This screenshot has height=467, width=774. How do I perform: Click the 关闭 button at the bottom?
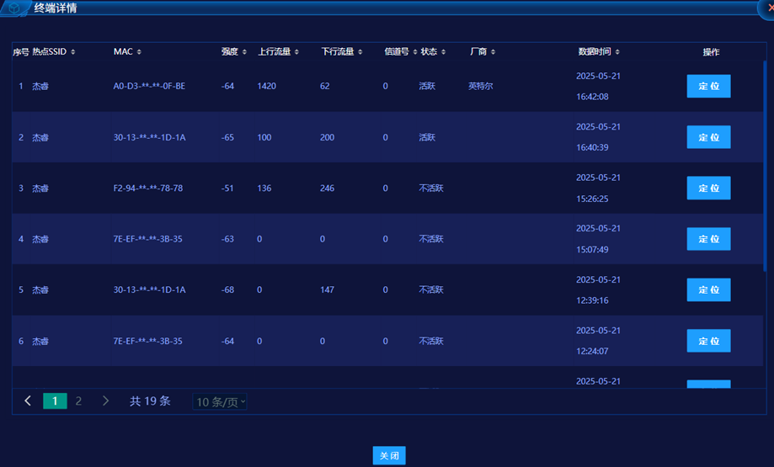point(389,456)
